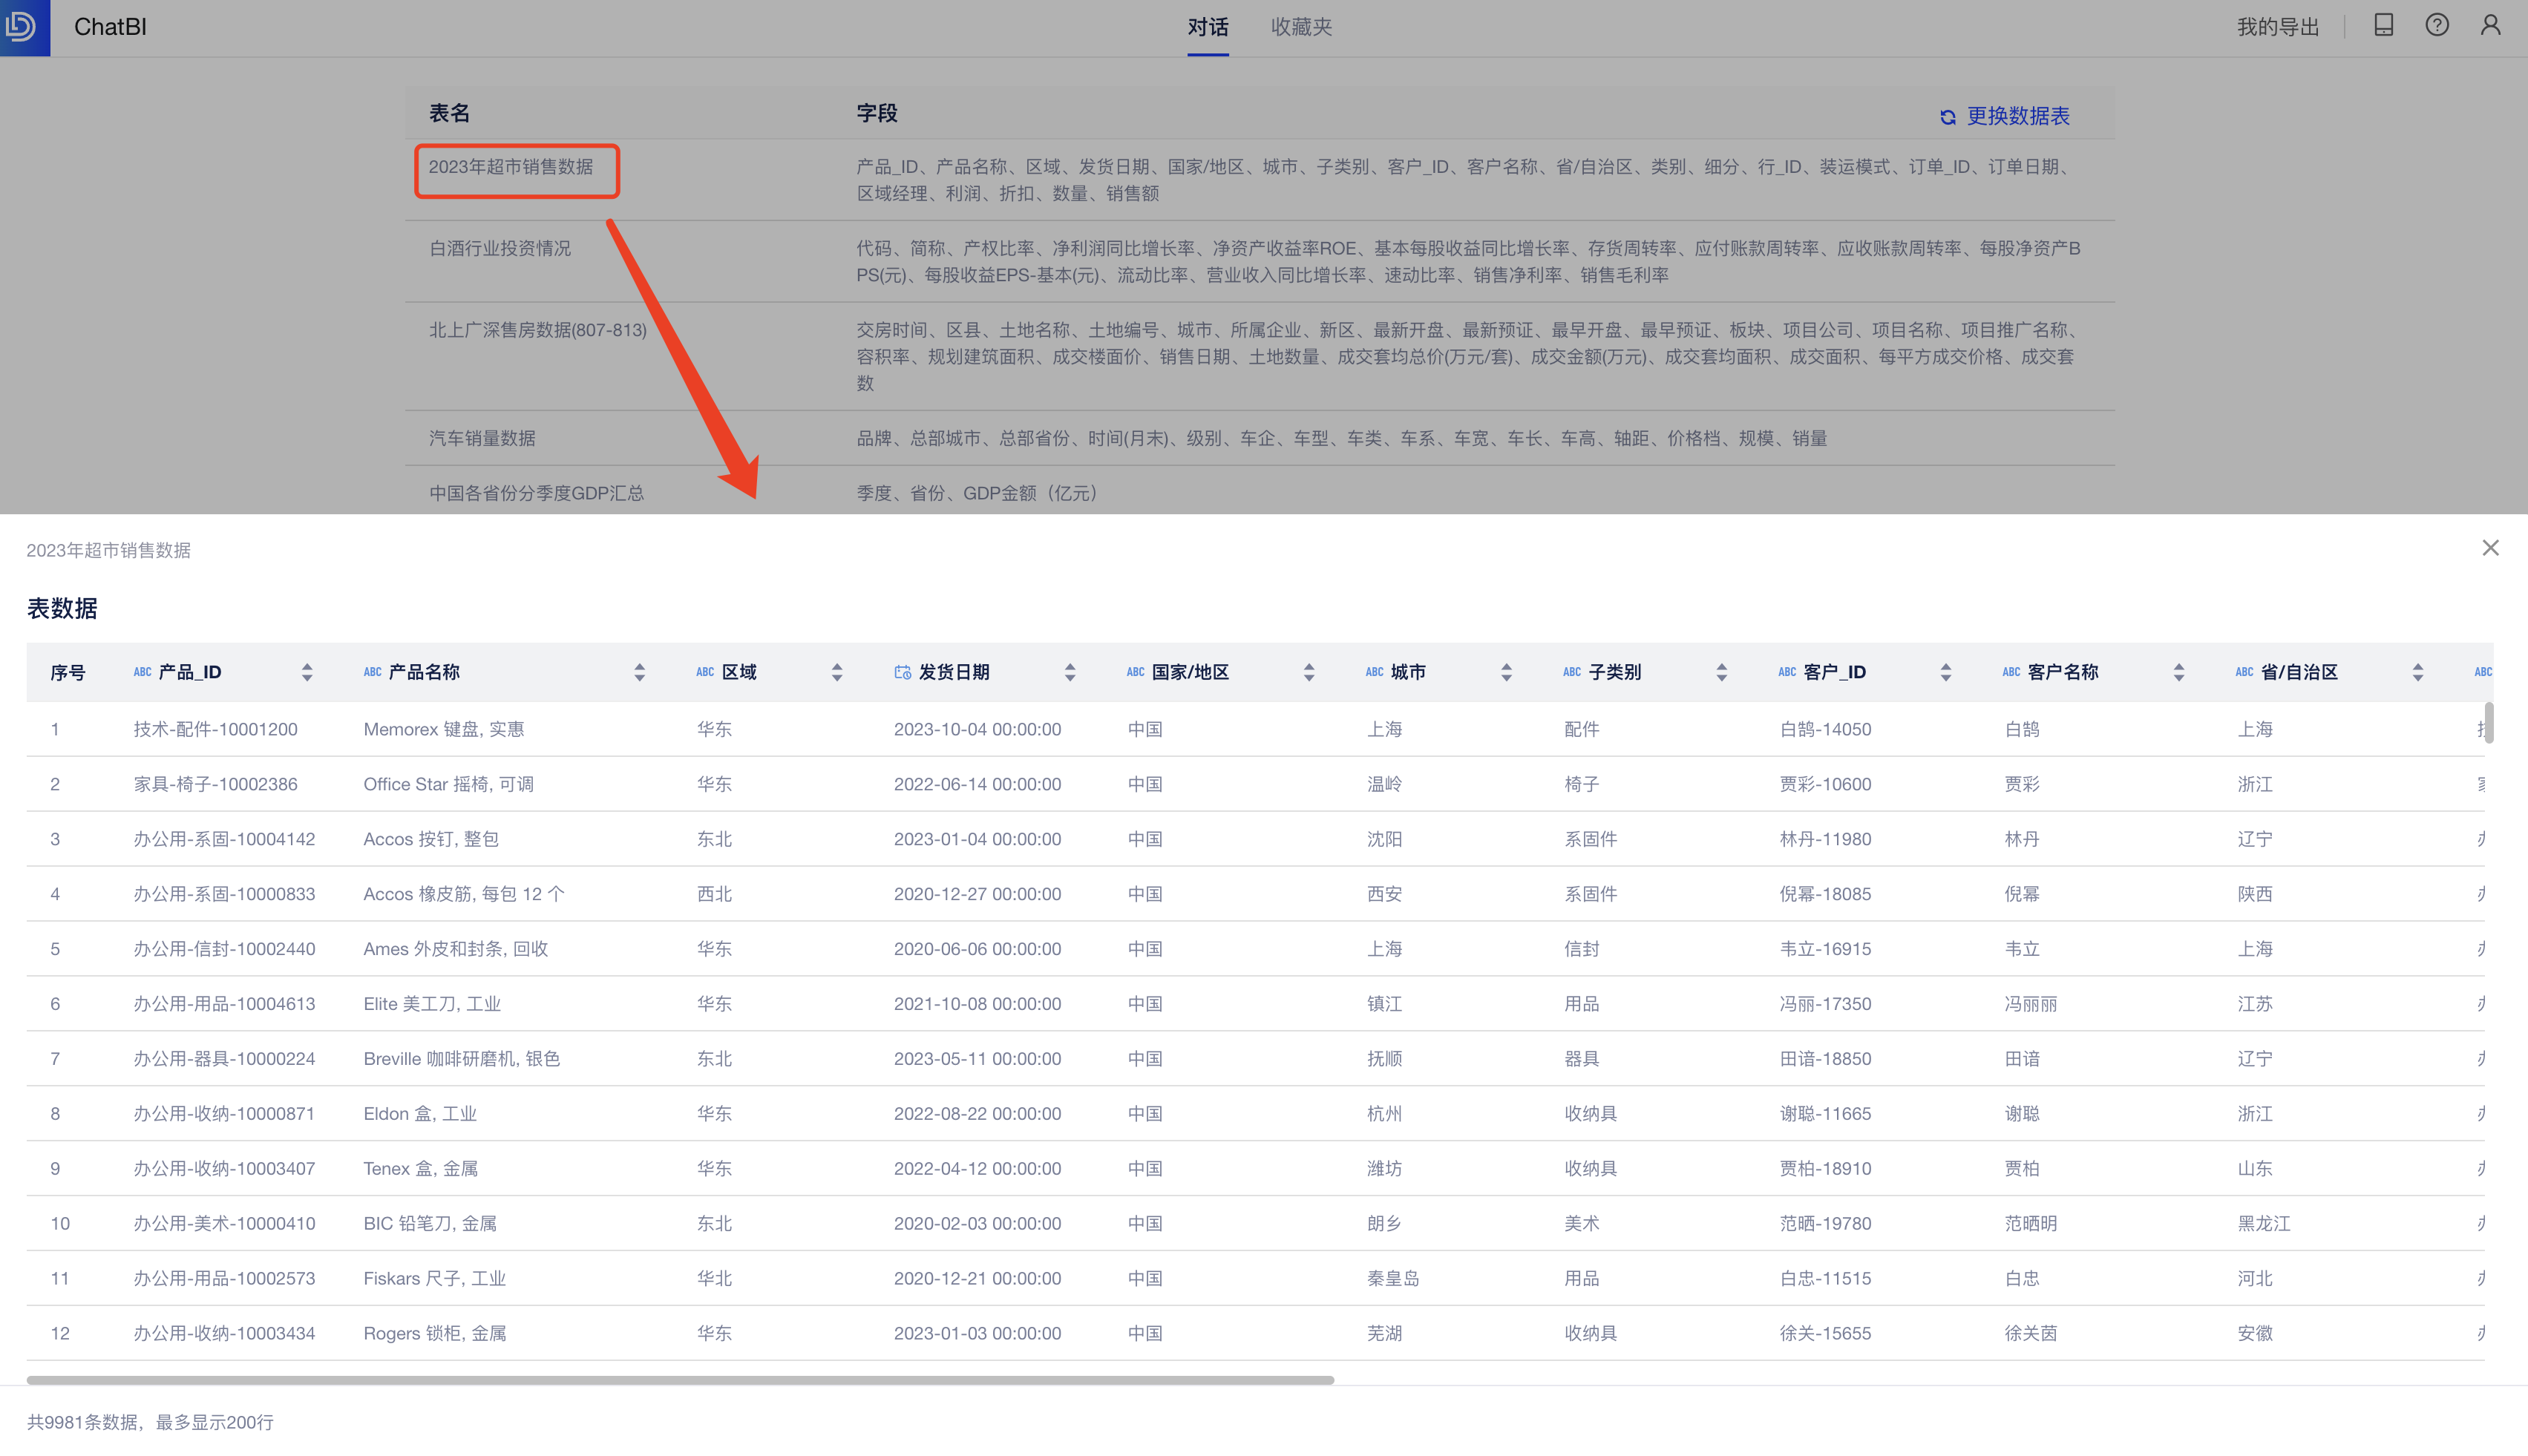Sort by 区域 column arrows
2528x1456 pixels.
tap(837, 672)
